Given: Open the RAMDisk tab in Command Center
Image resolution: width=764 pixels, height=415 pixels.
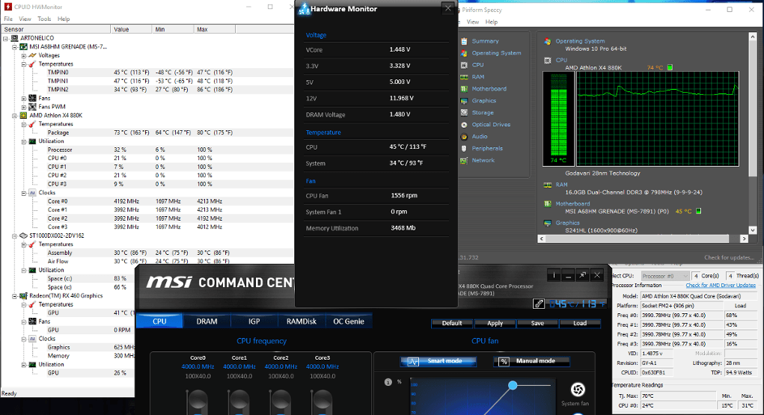Looking at the screenshot, I should [301, 322].
